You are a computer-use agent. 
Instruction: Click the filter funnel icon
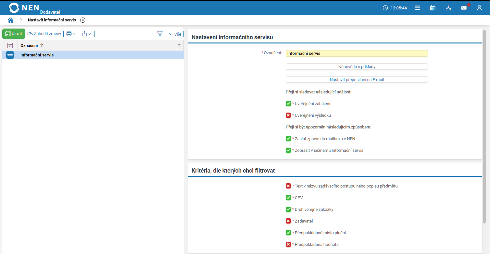[160, 34]
